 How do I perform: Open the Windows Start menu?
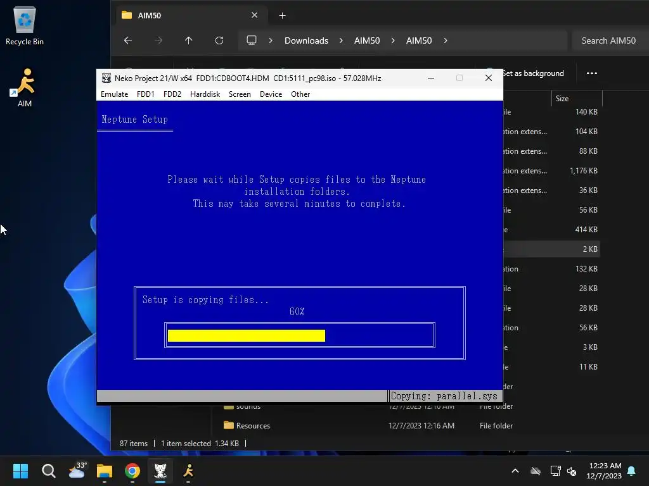20,471
